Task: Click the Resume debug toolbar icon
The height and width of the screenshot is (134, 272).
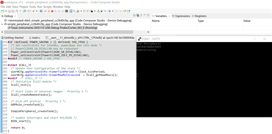Action: coord(45,11)
